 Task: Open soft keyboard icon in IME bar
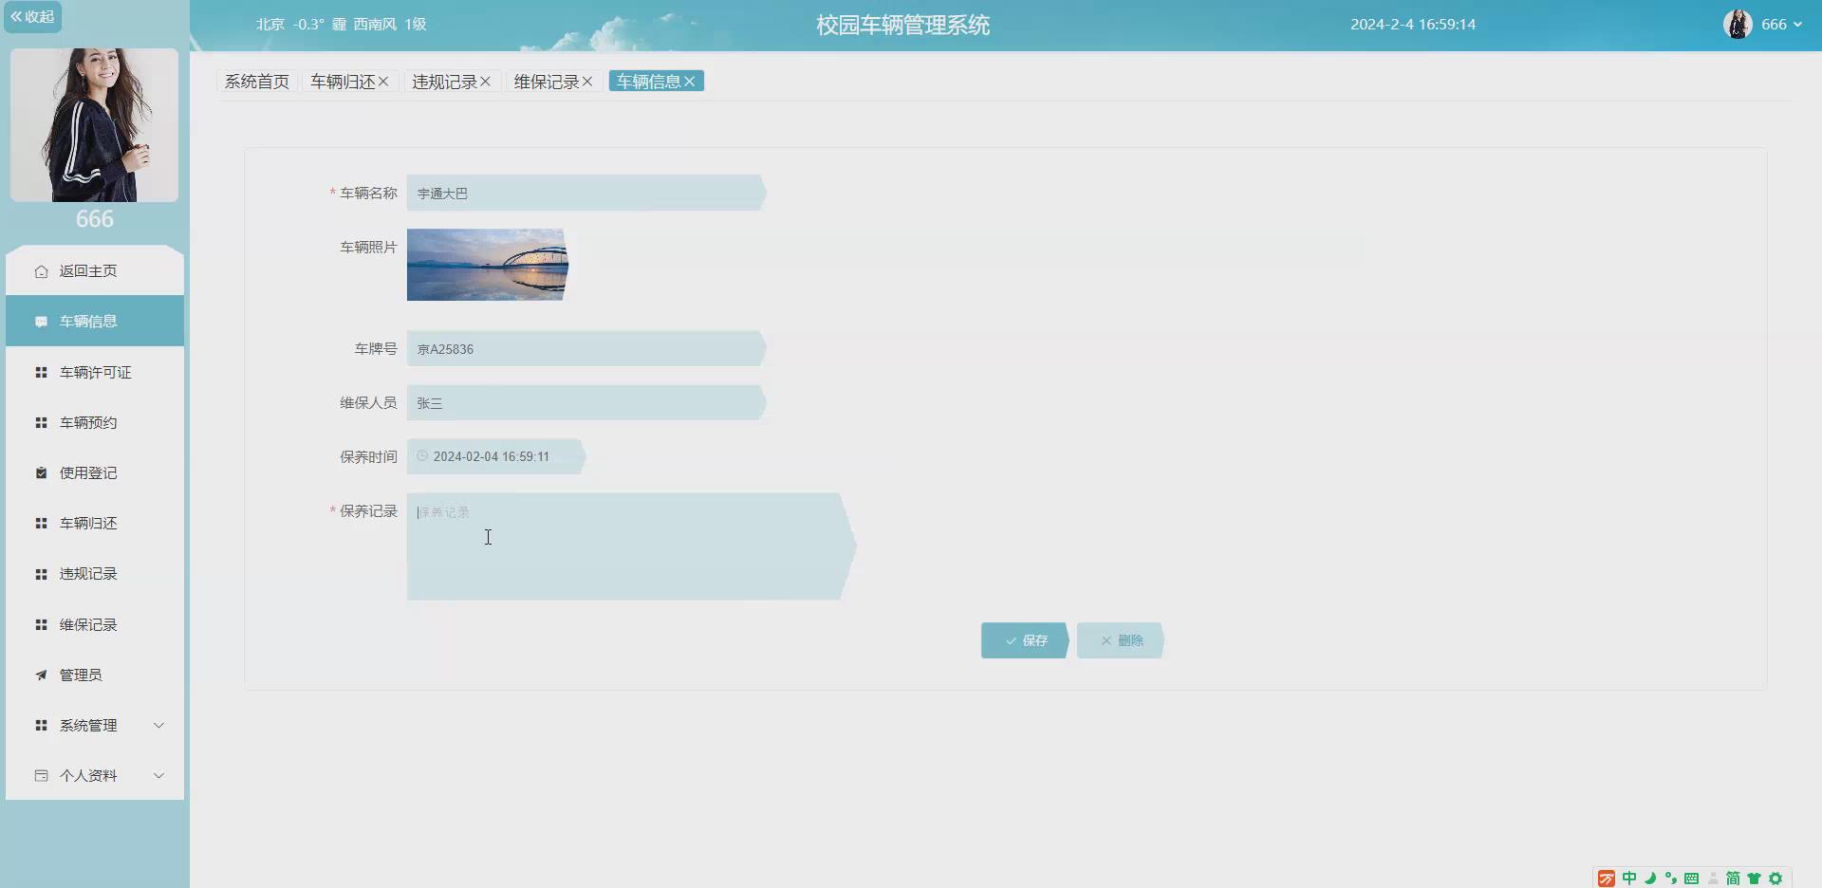coord(1691,879)
